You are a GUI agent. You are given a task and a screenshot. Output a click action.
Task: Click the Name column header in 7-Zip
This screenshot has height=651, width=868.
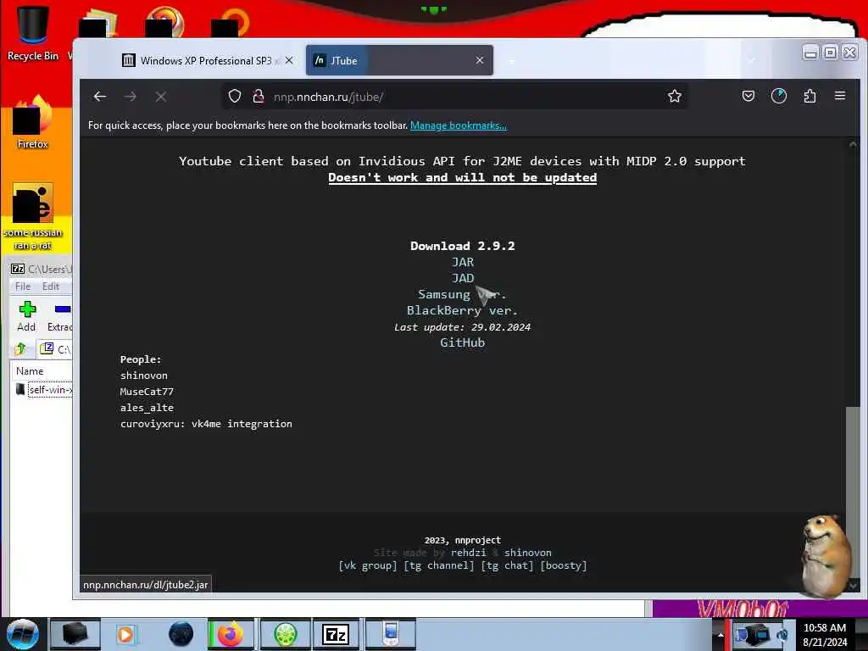(x=30, y=371)
